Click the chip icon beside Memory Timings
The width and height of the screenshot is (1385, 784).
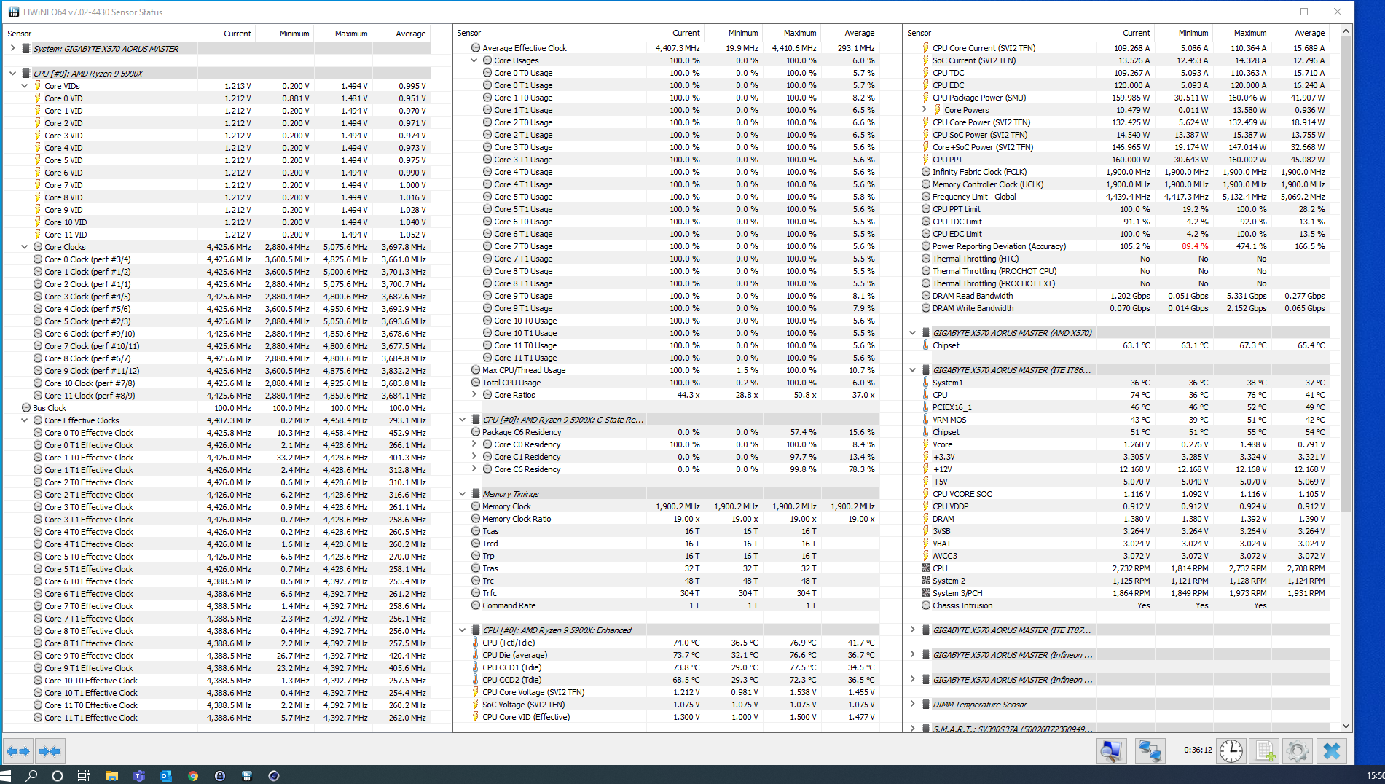[x=476, y=494]
